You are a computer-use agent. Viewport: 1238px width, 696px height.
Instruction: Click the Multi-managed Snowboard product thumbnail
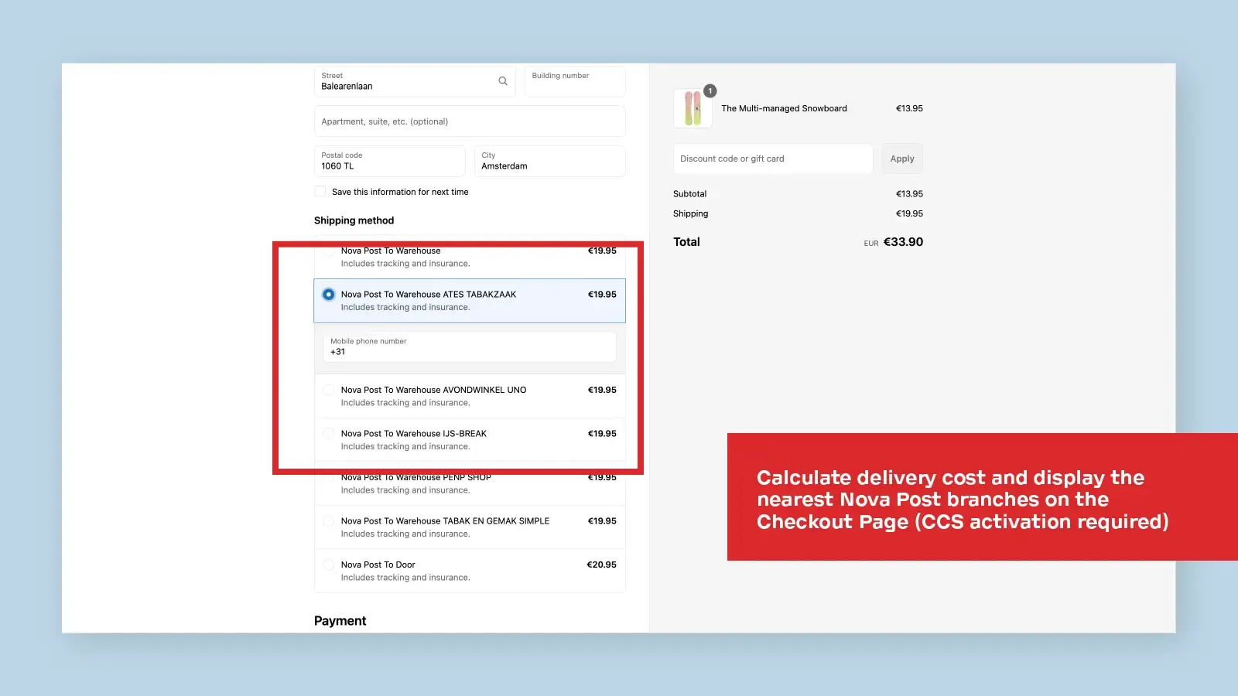click(x=693, y=108)
